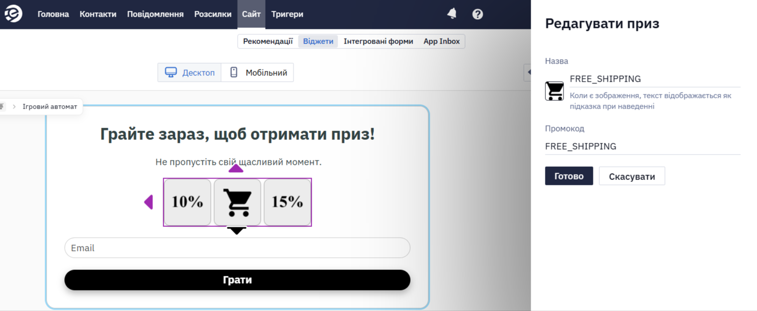This screenshot has height=311, width=757.
Task: Click the text Не пропустіть свій щасливий момент.
Action: tap(238, 162)
